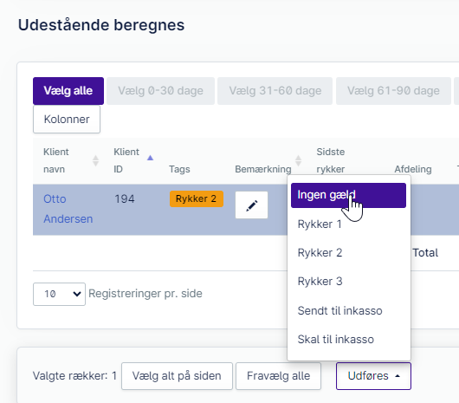The image size is (459, 403).
Task: Sort by Bemærkning column arrows
Action: point(298,161)
